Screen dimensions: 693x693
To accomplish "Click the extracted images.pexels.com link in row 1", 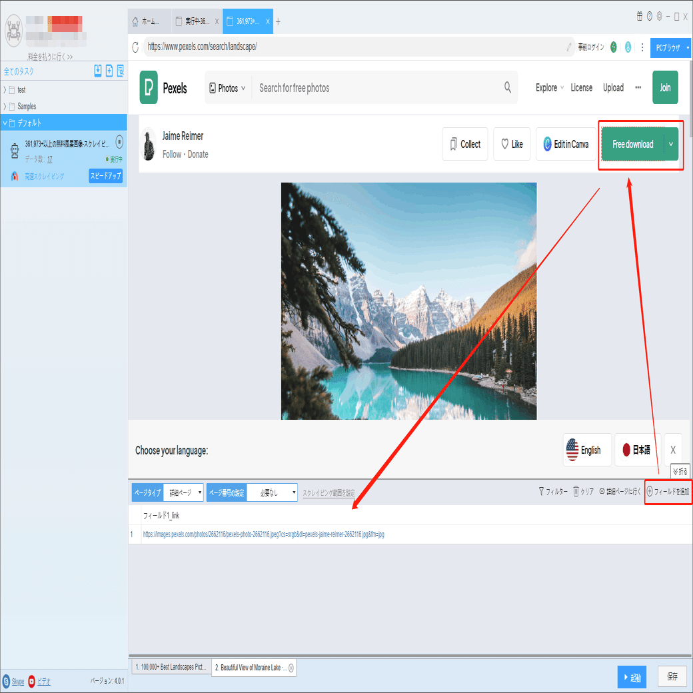I will tap(263, 534).
